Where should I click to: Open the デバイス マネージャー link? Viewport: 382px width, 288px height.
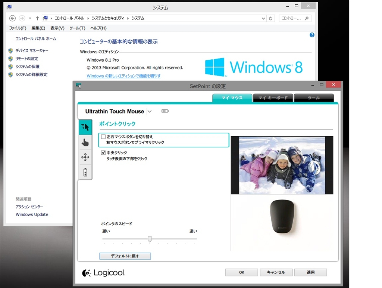(32, 51)
